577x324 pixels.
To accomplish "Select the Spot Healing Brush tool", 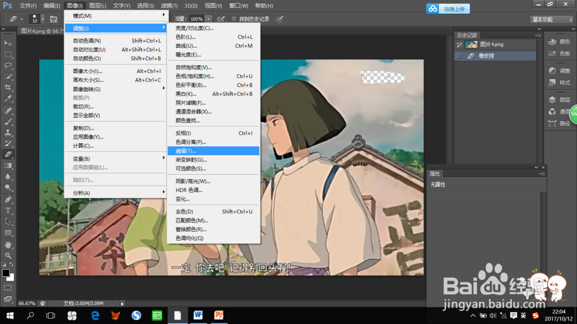I will (x=8, y=110).
